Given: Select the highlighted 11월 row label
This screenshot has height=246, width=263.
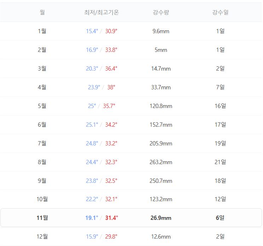Looking at the screenshot, I should tap(42, 218).
